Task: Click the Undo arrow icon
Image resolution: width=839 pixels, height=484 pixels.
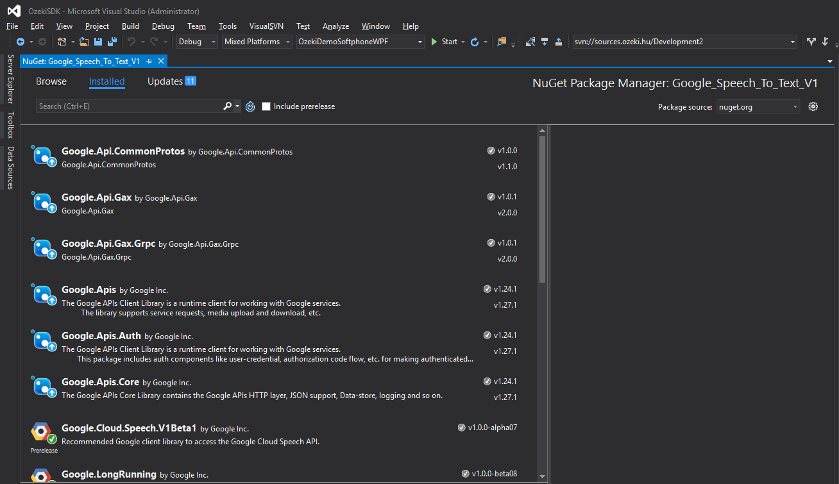Action: tap(131, 42)
